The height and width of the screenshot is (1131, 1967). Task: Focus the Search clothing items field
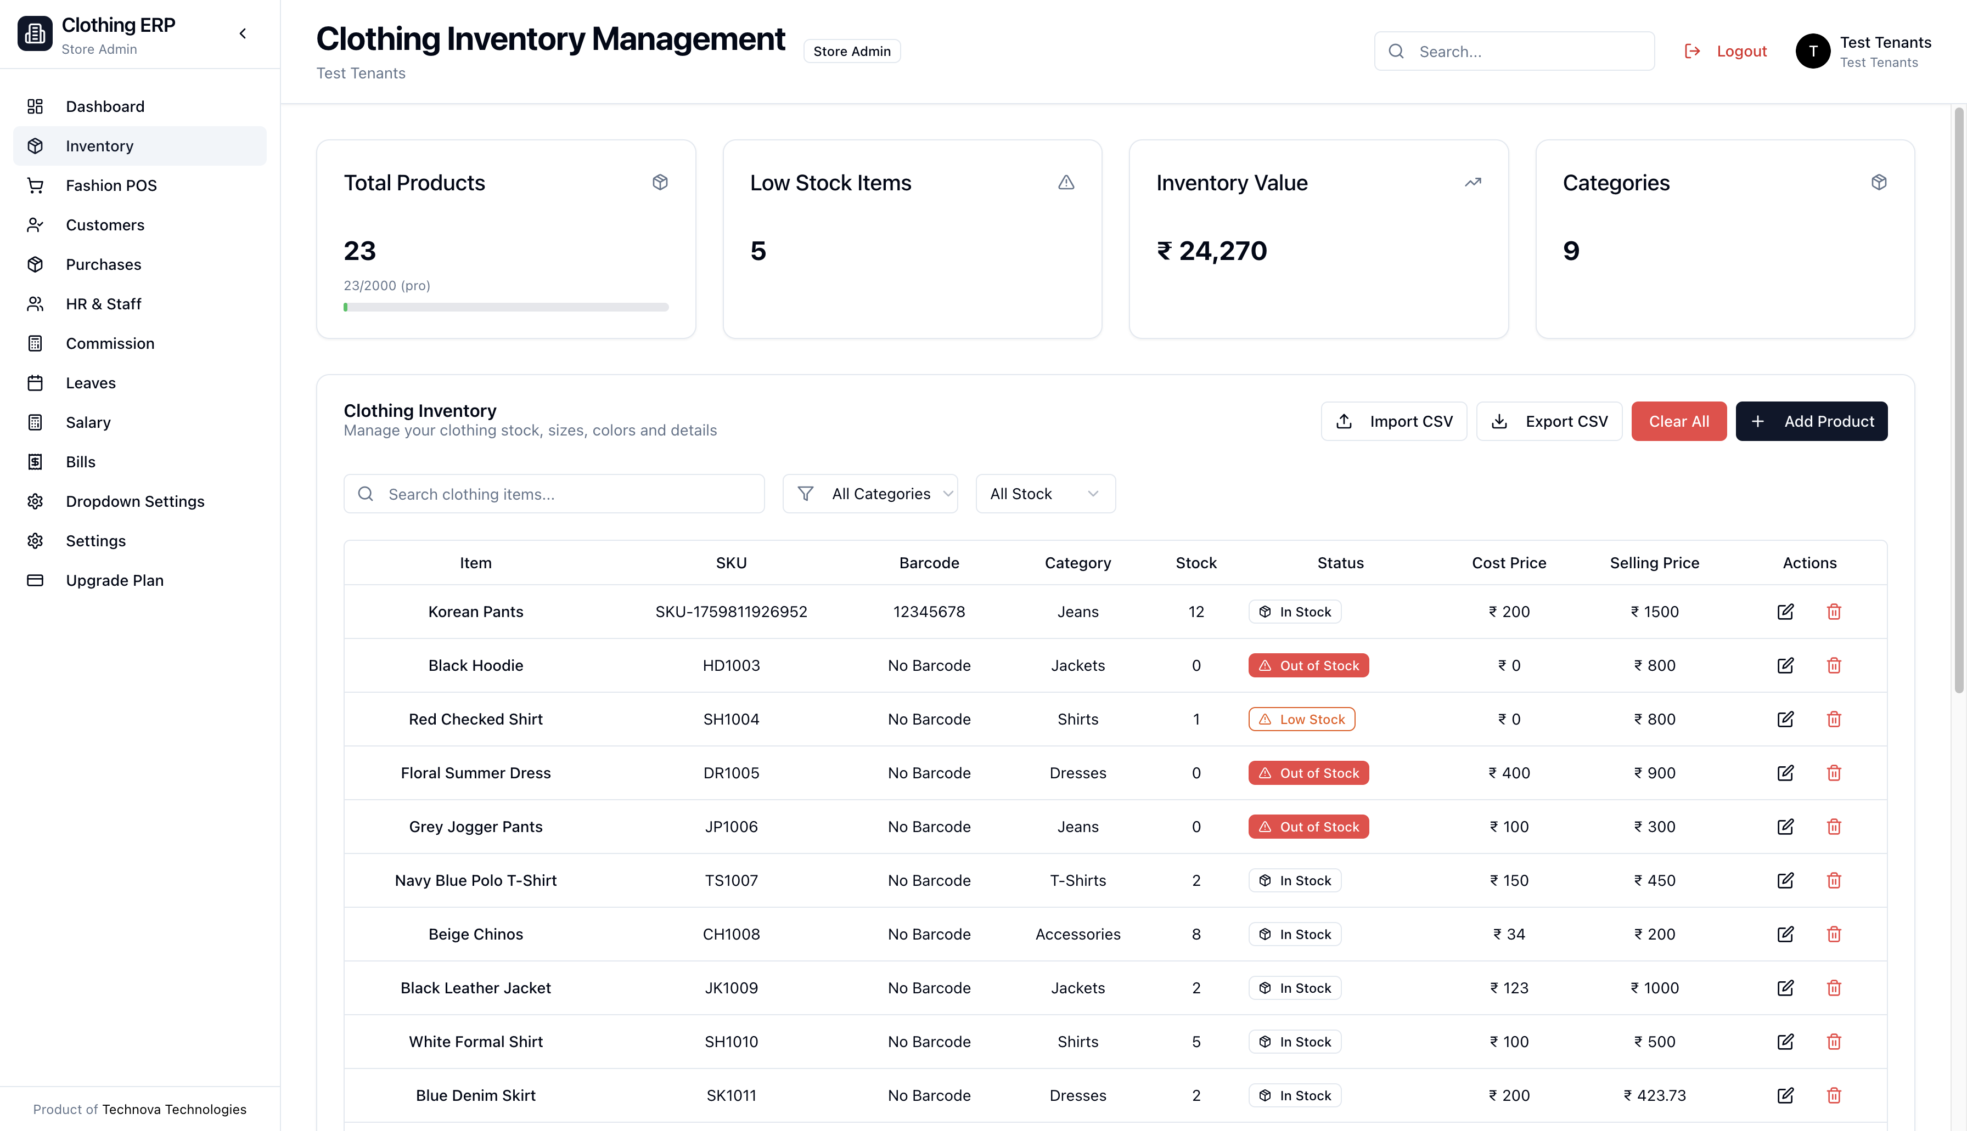pos(554,494)
